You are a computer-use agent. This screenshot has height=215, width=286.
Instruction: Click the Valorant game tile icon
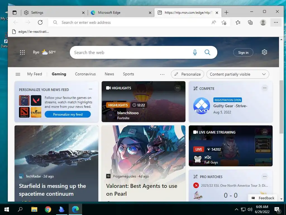(36, 101)
